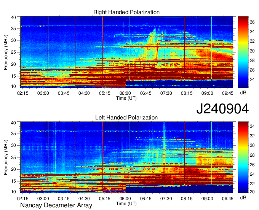Image resolution: width=259 pixels, height=210 pixels.
Task: Click the 22 dB colorbar tick label
Action: point(252,184)
